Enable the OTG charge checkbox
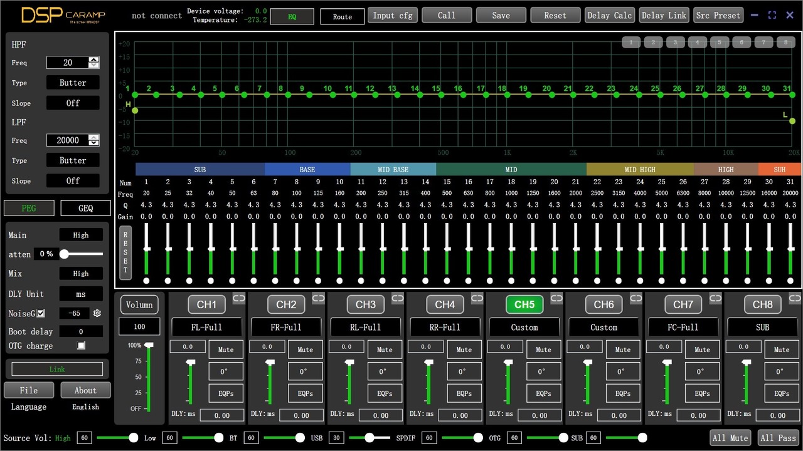 (x=81, y=345)
